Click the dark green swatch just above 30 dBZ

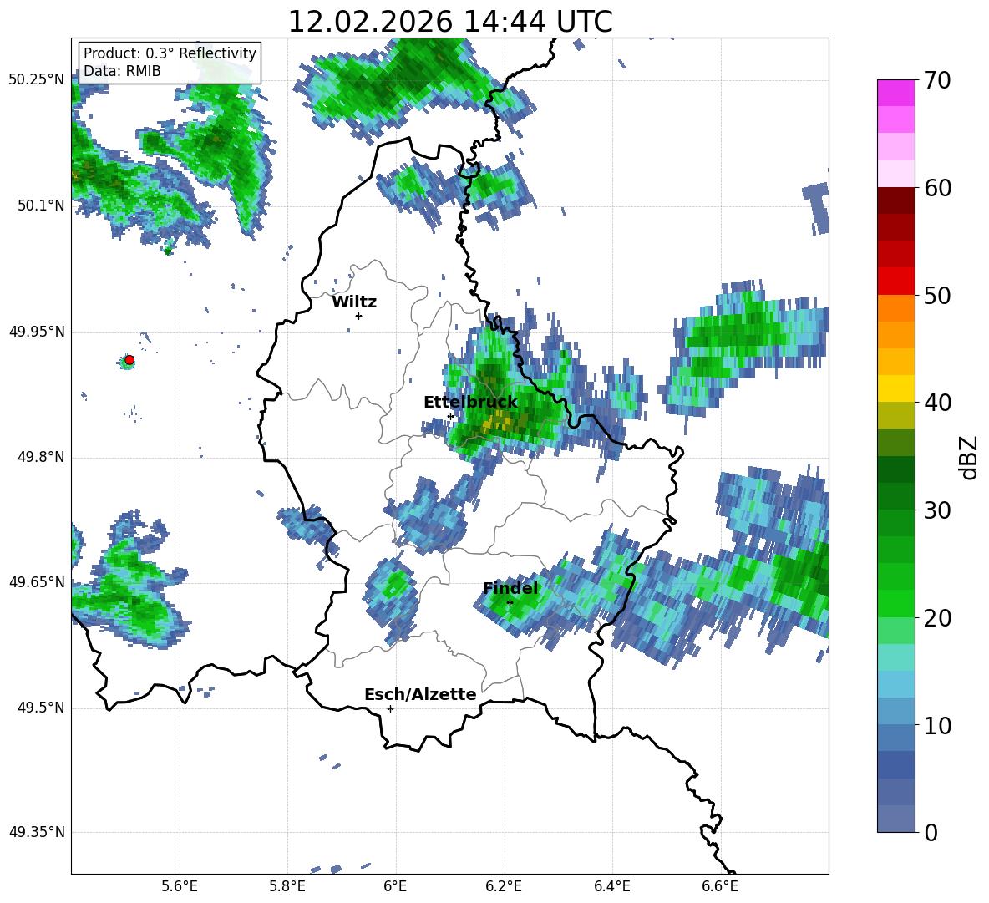point(895,495)
